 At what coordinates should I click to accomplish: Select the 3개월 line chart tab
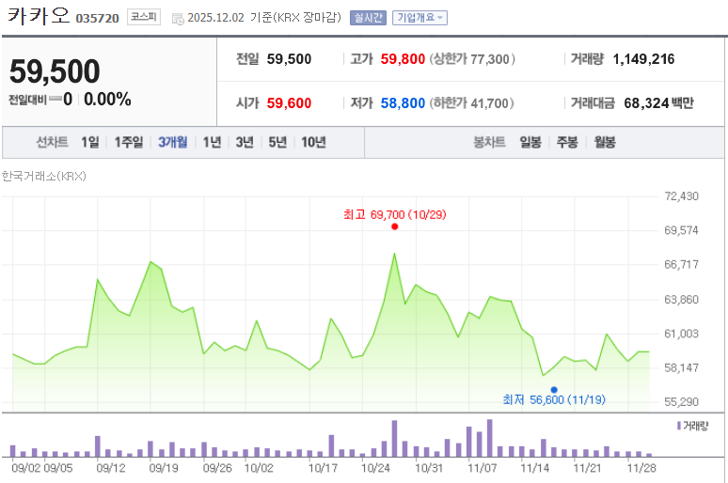click(x=173, y=142)
